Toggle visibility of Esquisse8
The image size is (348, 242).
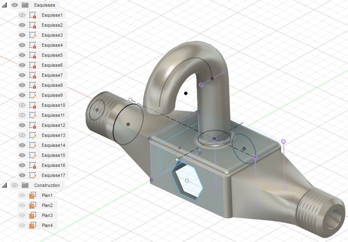click(x=22, y=85)
